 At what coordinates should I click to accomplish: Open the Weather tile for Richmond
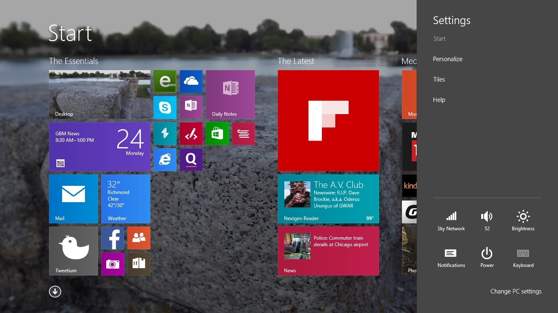coord(126,199)
